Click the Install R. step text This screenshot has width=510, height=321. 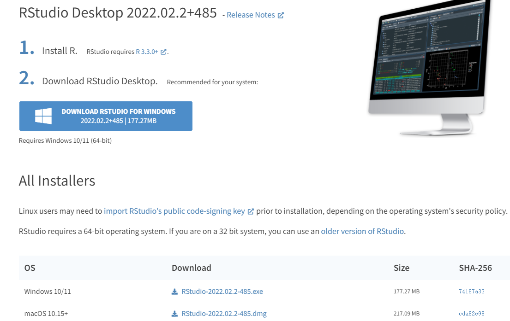60,51
